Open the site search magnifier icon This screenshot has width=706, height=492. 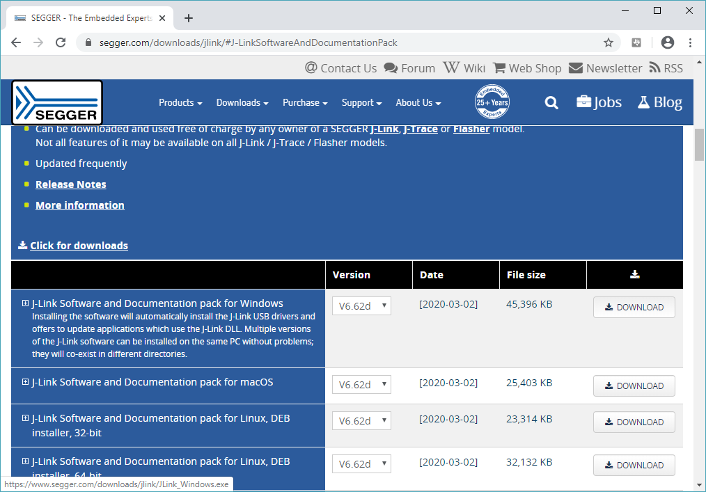click(x=551, y=102)
